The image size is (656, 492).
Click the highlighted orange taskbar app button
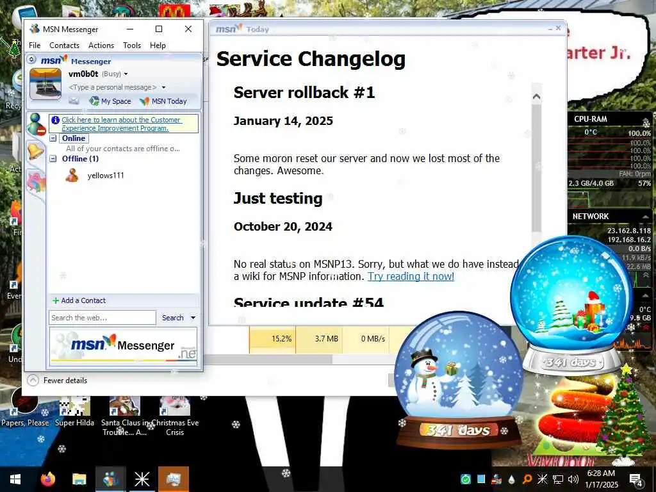coord(173,479)
